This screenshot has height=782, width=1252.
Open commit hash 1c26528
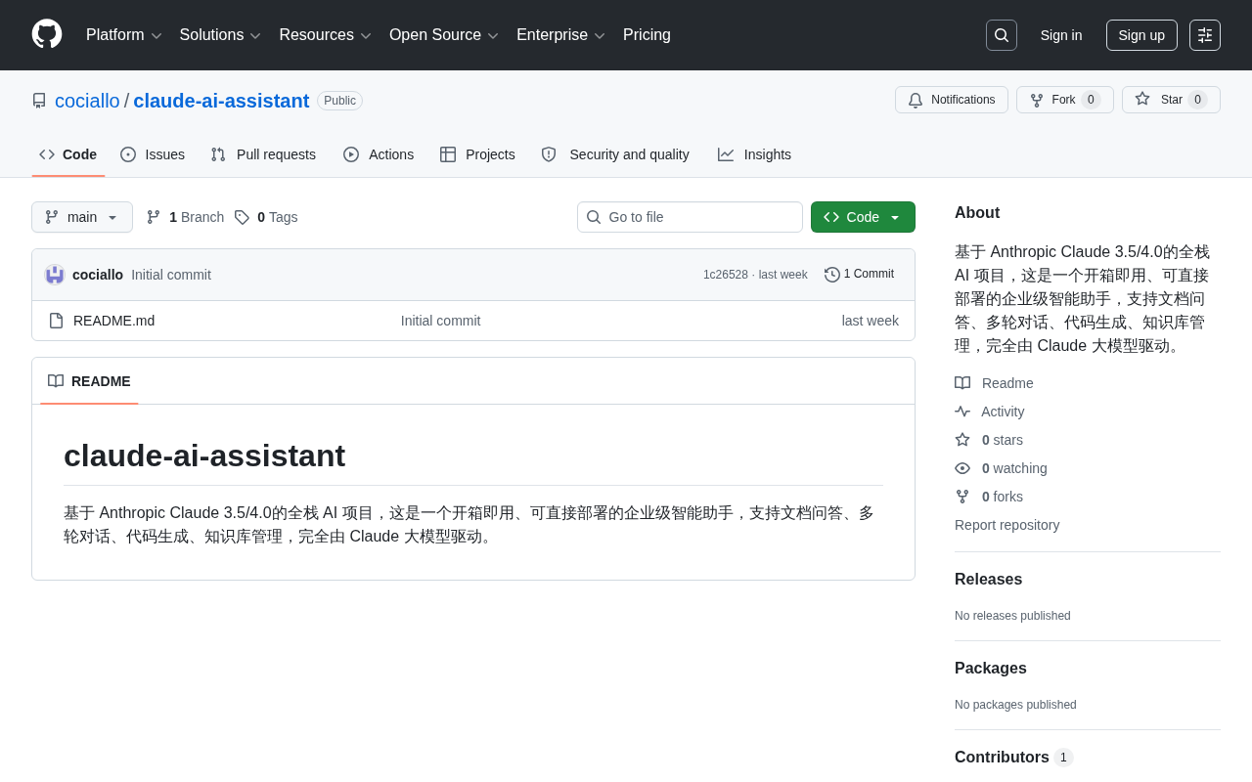726,275
